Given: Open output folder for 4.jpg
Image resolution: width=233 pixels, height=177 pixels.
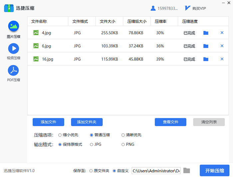Looking at the screenshot, I should [x=206, y=33].
